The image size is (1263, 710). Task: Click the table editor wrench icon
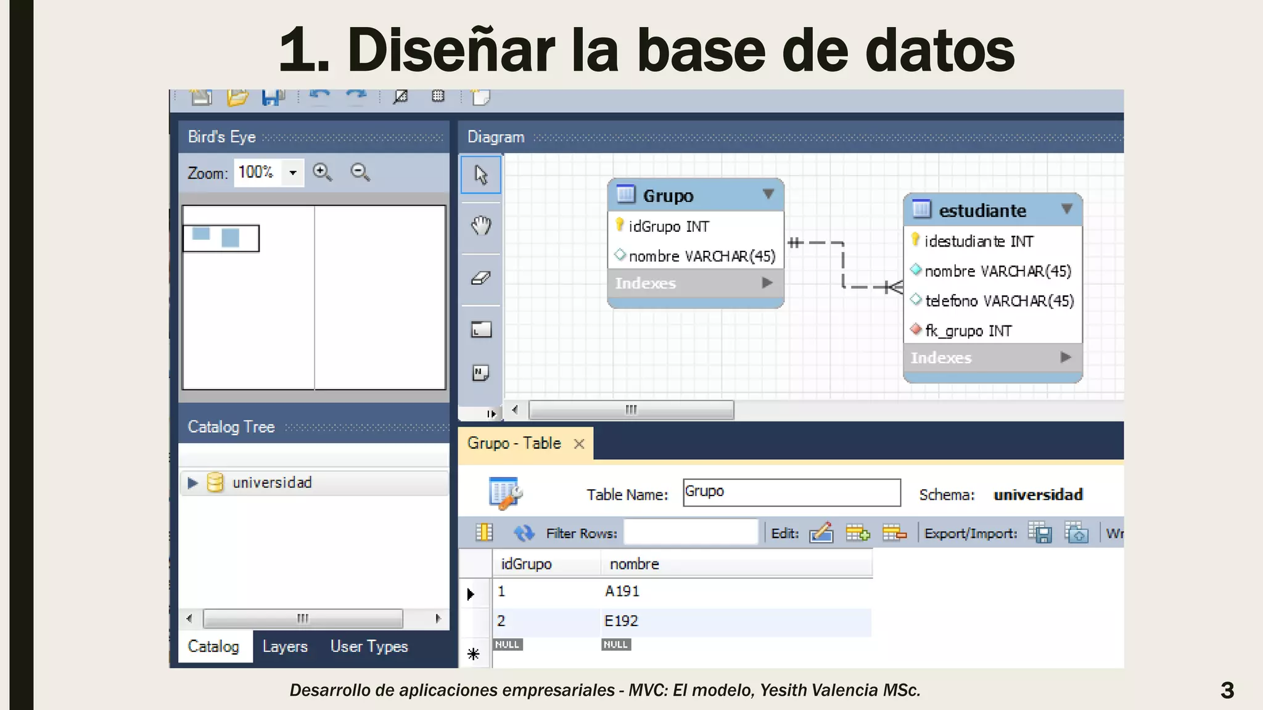coord(506,493)
